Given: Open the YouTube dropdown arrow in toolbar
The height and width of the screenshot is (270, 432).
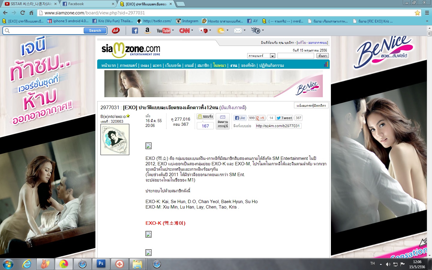Looking at the screenshot, I should pos(173,30).
